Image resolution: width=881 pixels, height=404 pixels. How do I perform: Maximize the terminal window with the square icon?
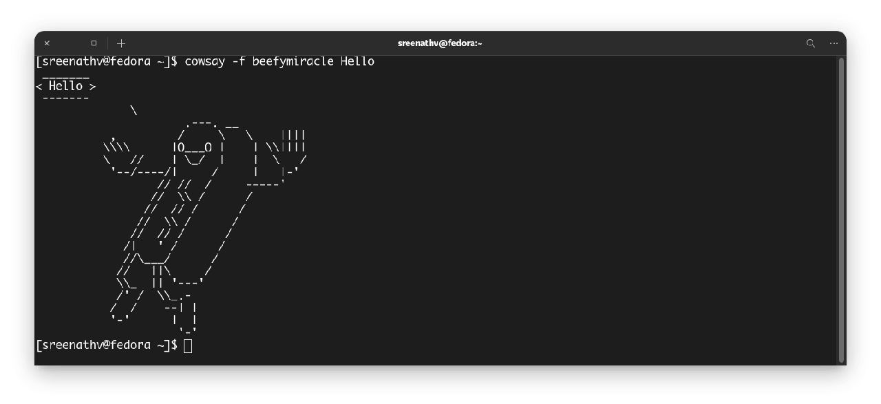pos(94,43)
